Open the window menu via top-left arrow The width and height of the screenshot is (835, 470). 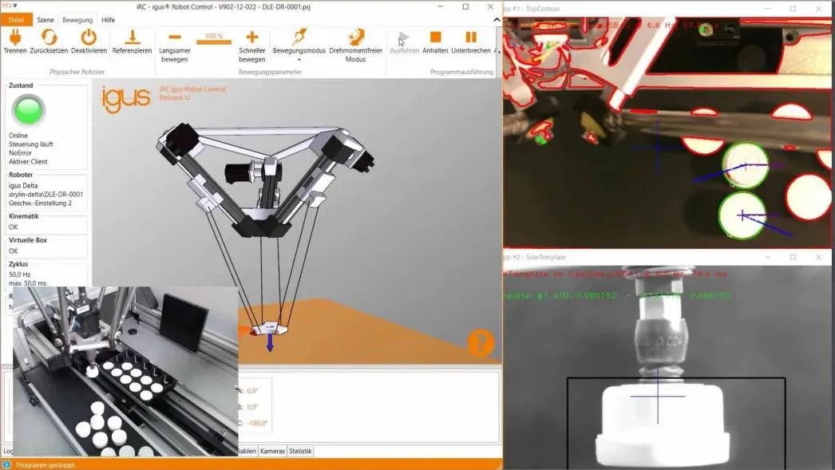[14, 5]
